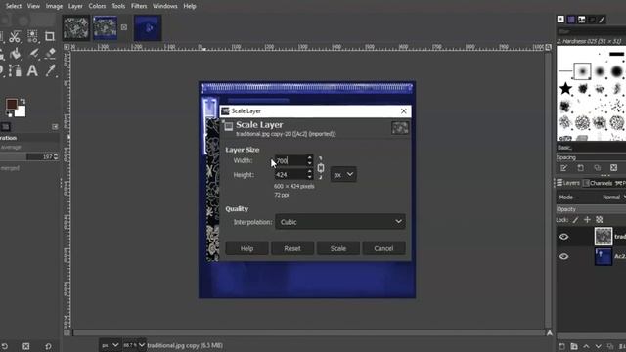The image size is (626, 352).
Task: Click the white background color swatch
Action: (22, 112)
